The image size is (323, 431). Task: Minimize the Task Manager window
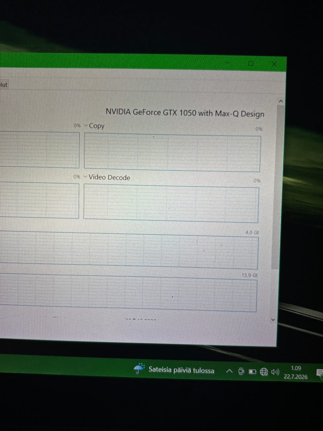point(227,63)
